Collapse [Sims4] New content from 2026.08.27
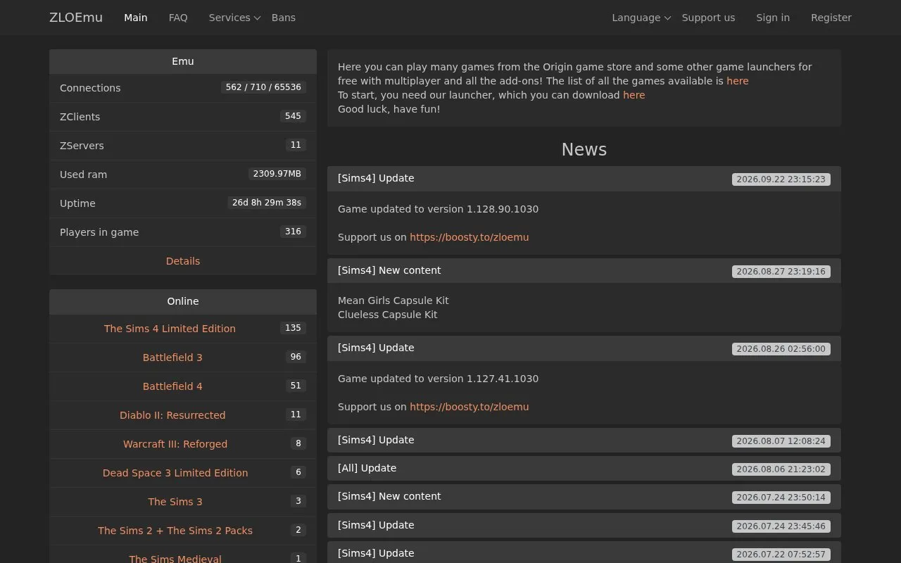Viewport: 901px width, 563px height. (x=584, y=271)
